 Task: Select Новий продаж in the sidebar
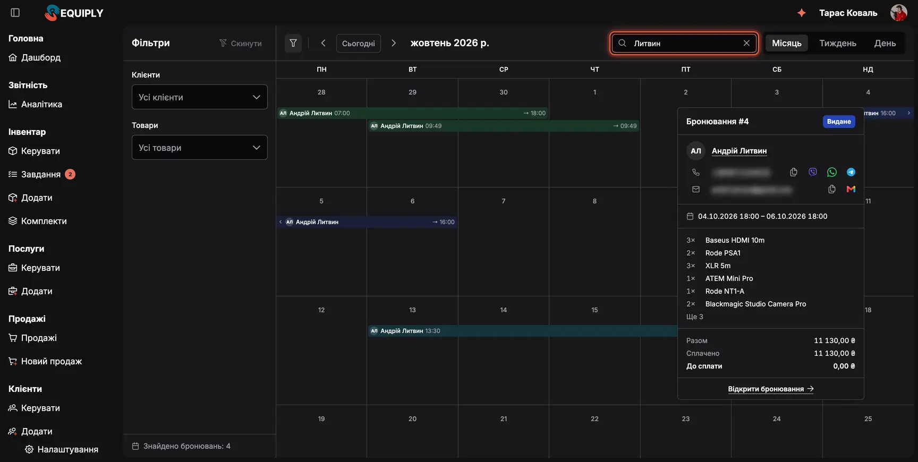tap(45, 361)
